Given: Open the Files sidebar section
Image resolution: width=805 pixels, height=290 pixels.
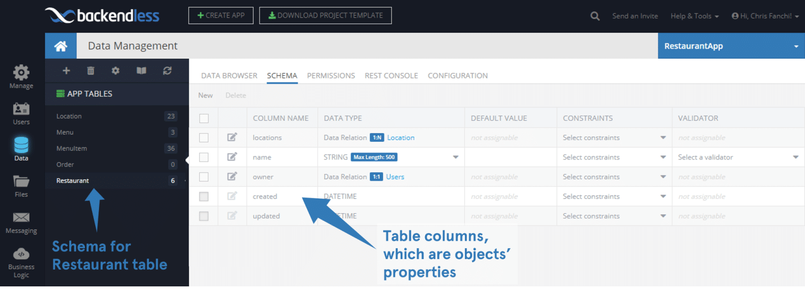Looking at the screenshot, I should click(21, 186).
